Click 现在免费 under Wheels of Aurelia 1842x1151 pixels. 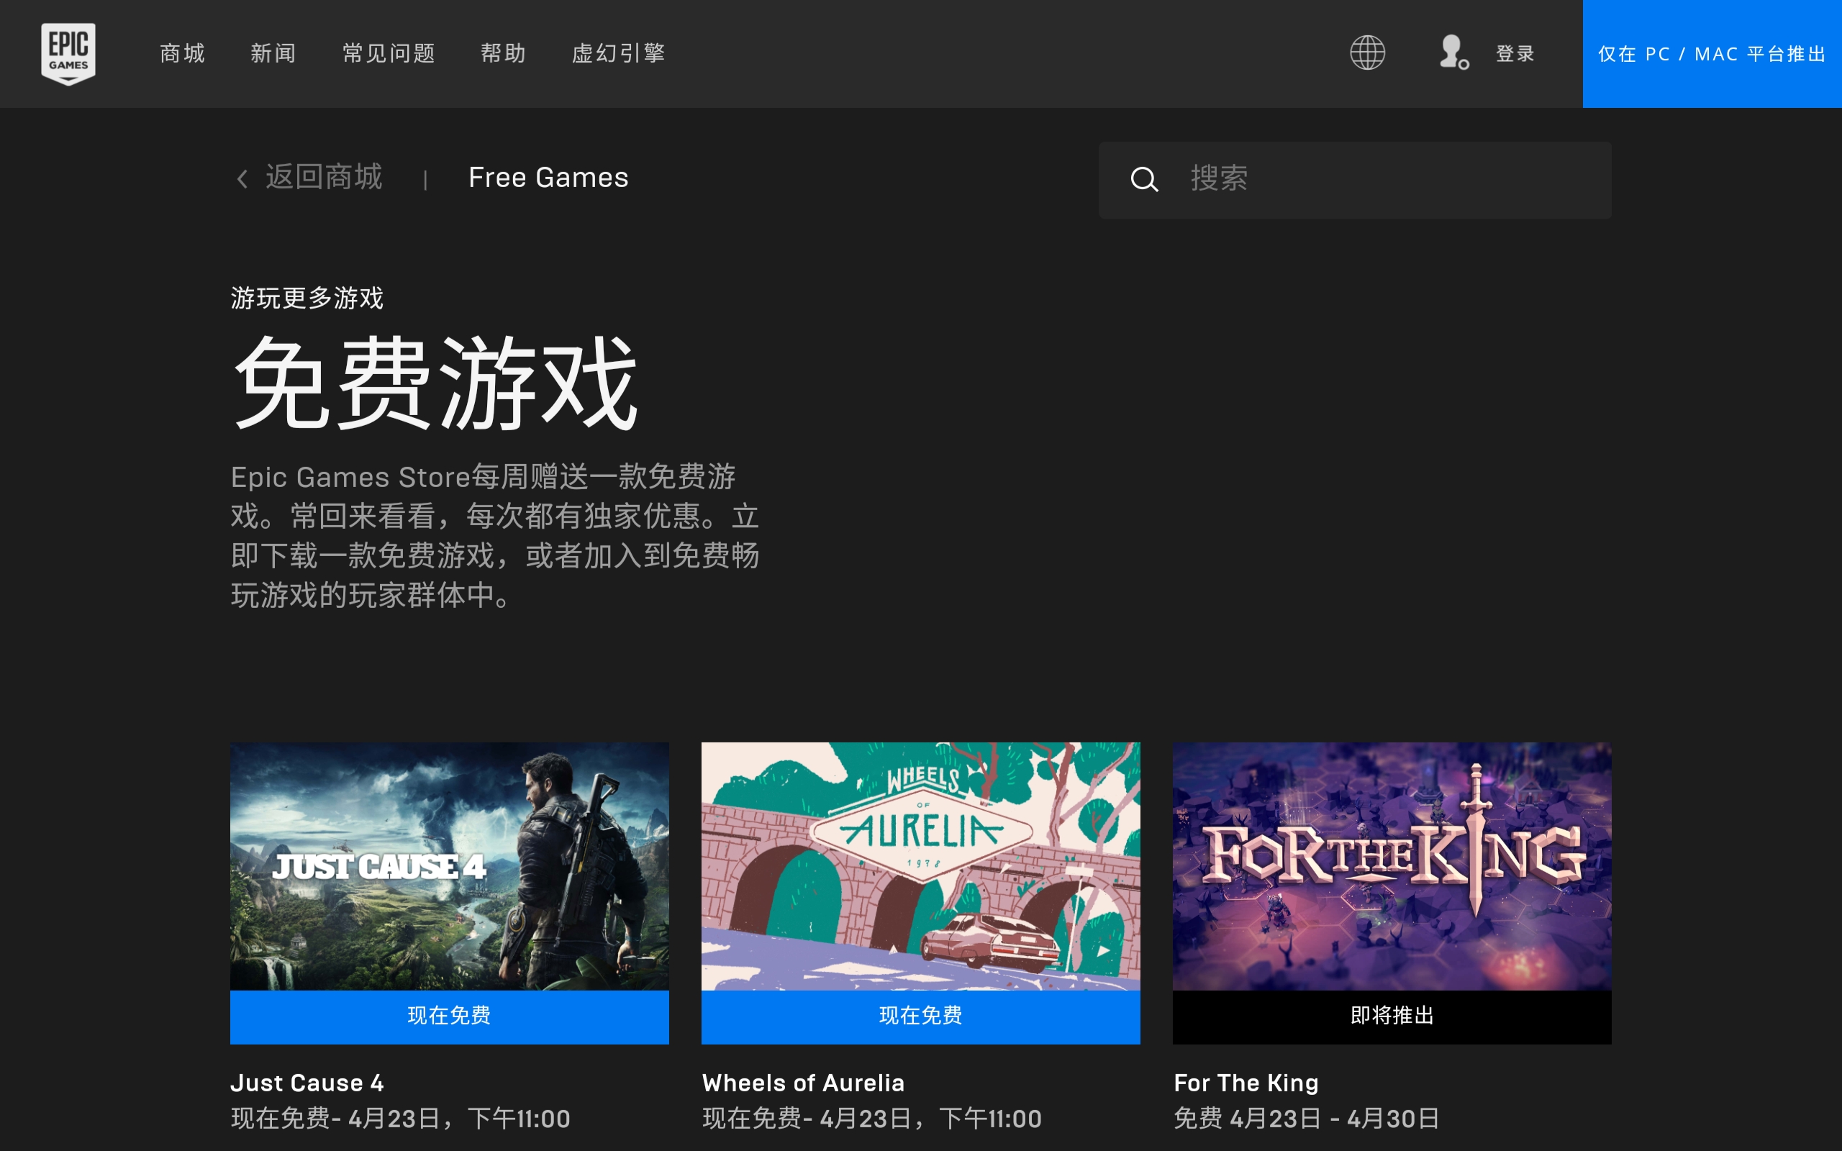(x=920, y=1016)
